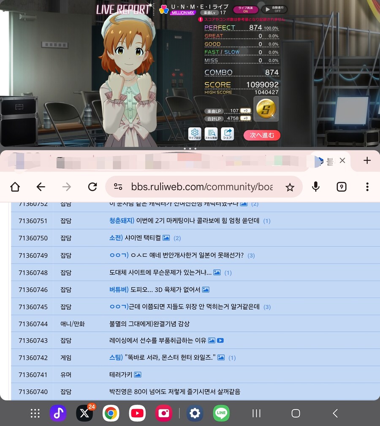The height and width of the screenshot is (426, 380).
Task: Open the red camera recorder app
Action: click(163, 413)
